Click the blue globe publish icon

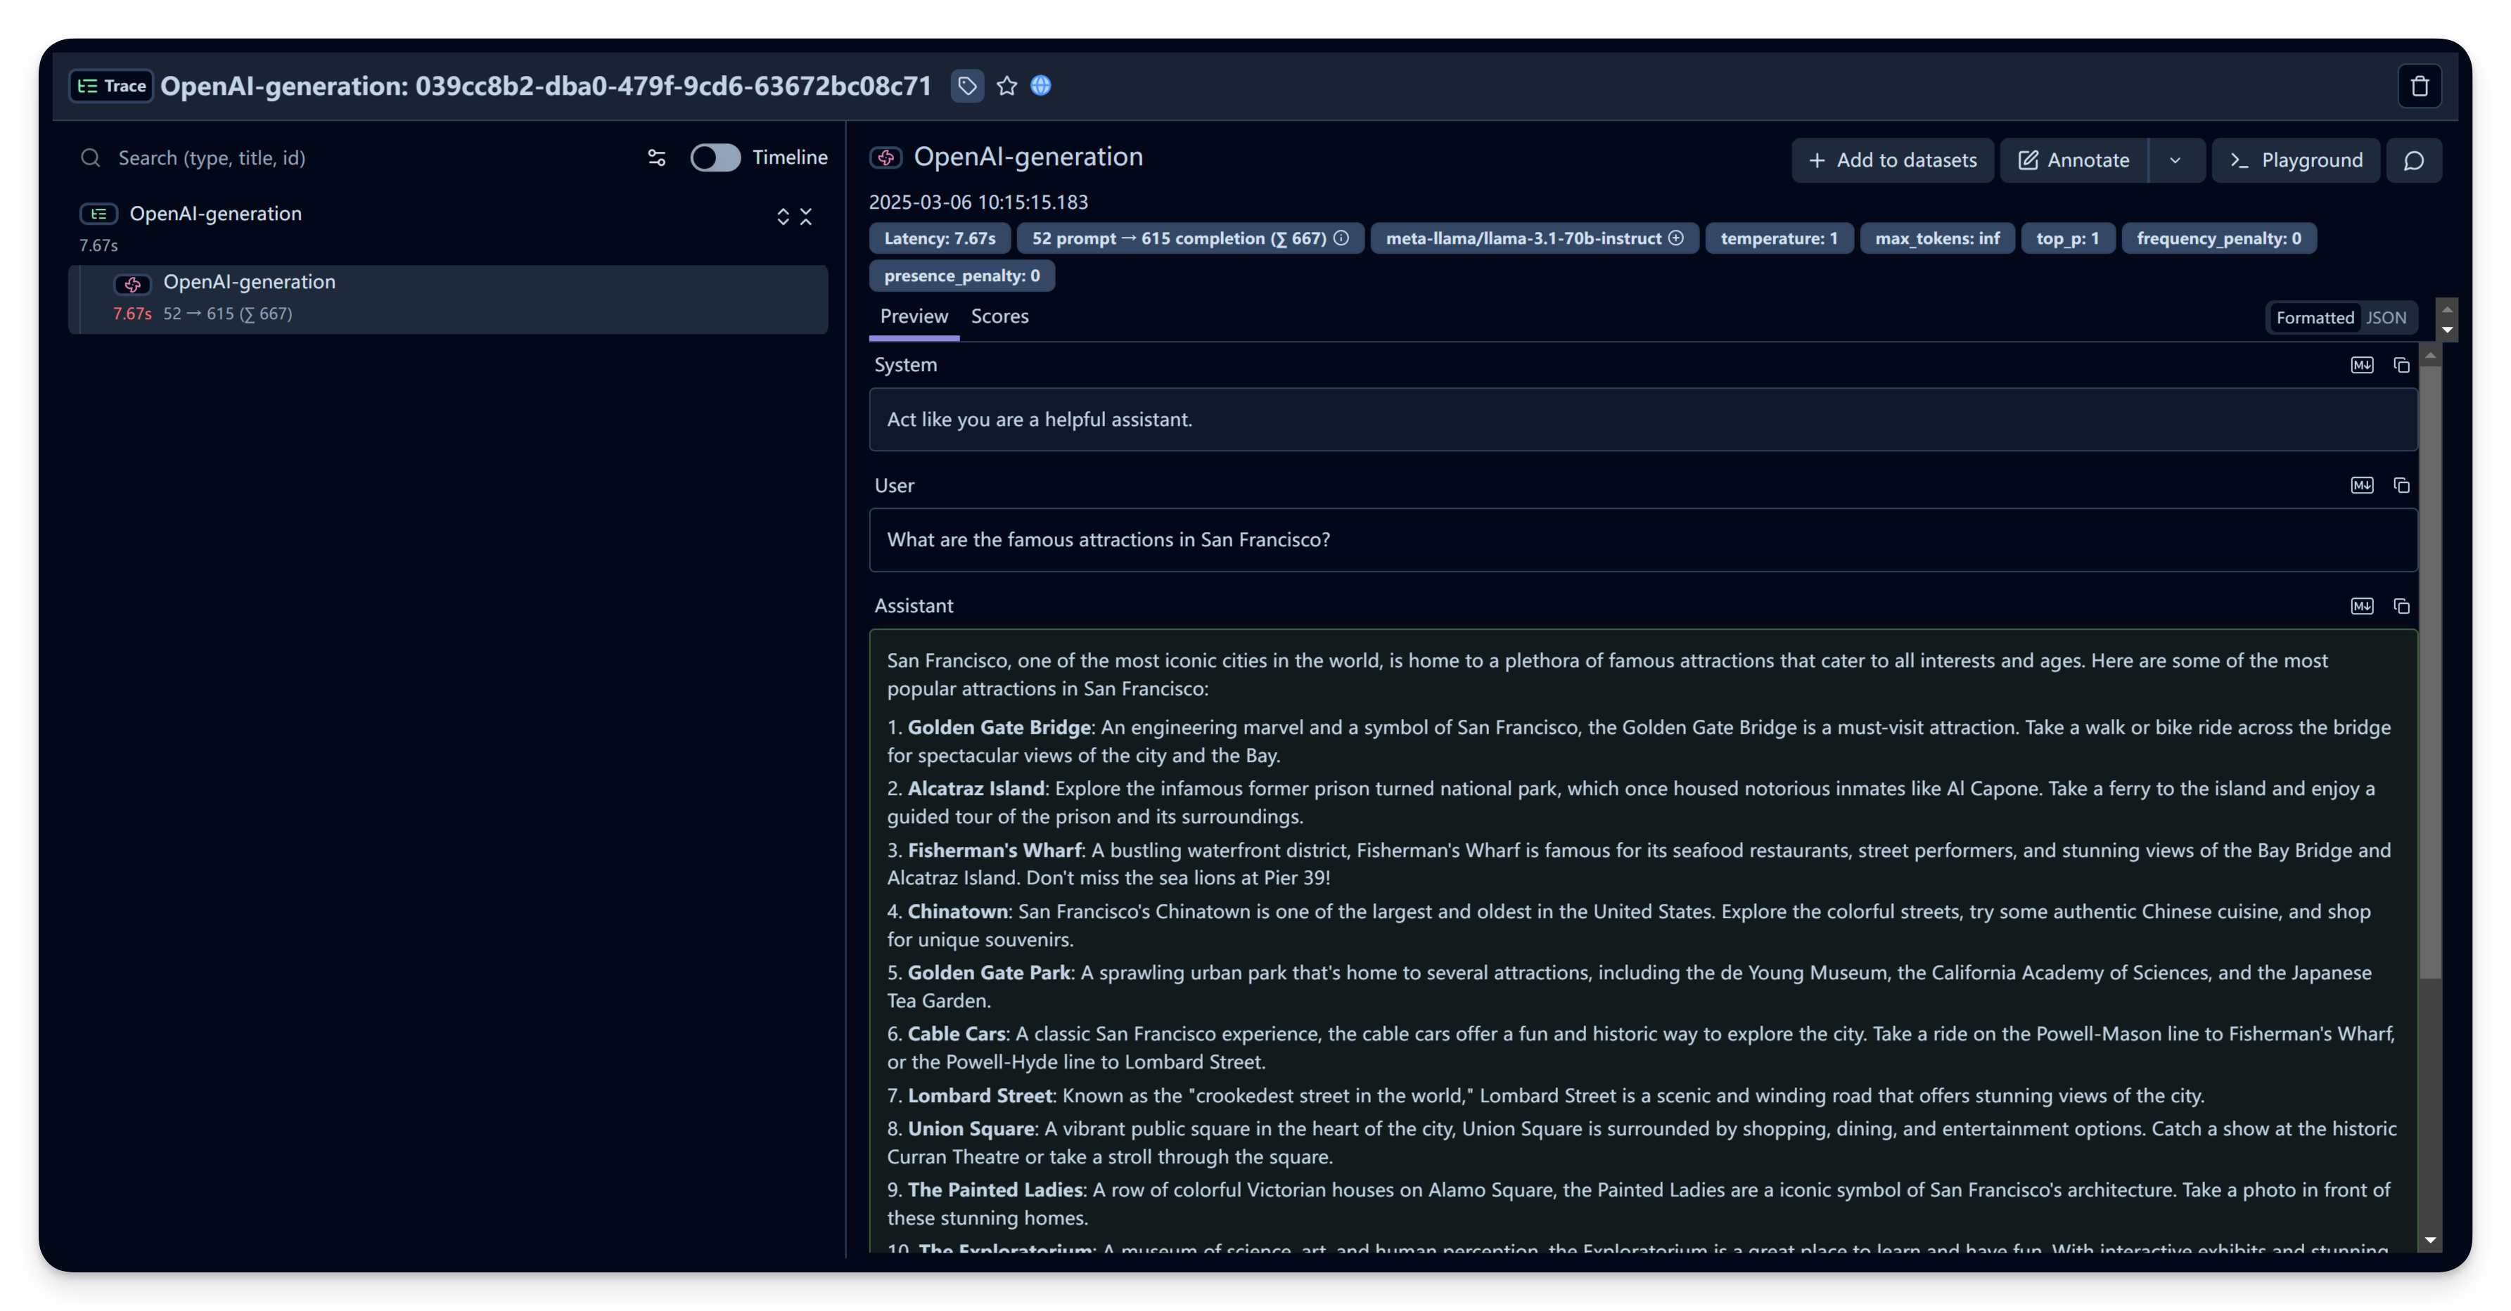pos(1040,86)
